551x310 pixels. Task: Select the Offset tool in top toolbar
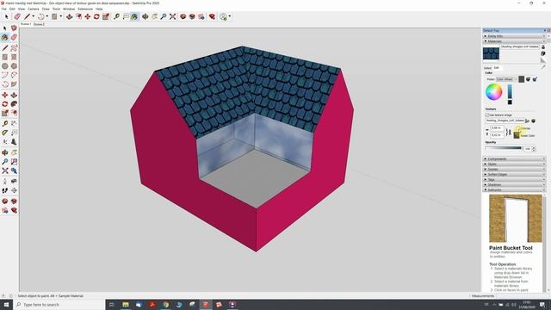point(78,16)
